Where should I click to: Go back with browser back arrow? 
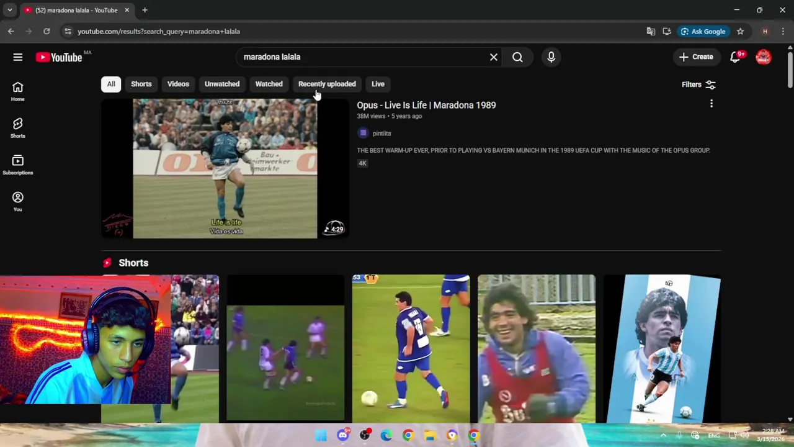[x=11, y=31]
